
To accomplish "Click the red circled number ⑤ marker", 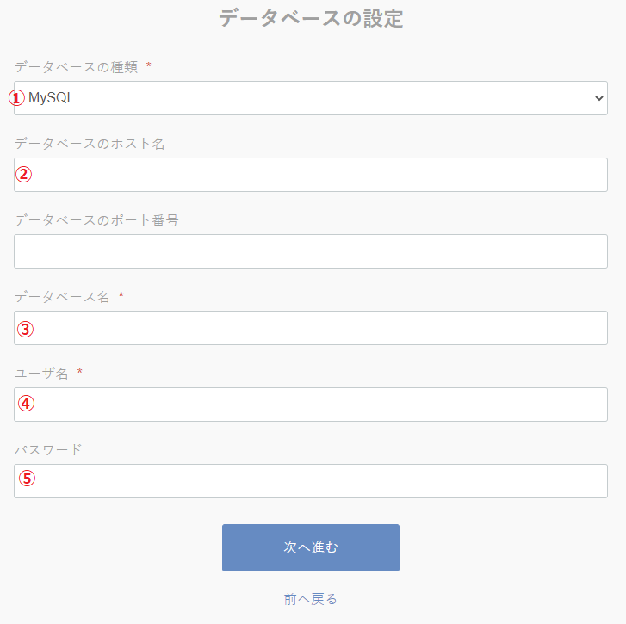I will click(x=28, y=479).
